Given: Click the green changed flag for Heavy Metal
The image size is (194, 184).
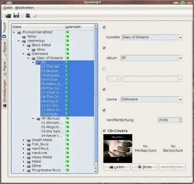Looking at the screenshot, I should click(x=67, y=157).
